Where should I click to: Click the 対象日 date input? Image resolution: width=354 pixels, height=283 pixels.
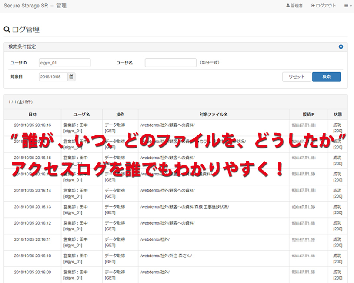point(53,77)
